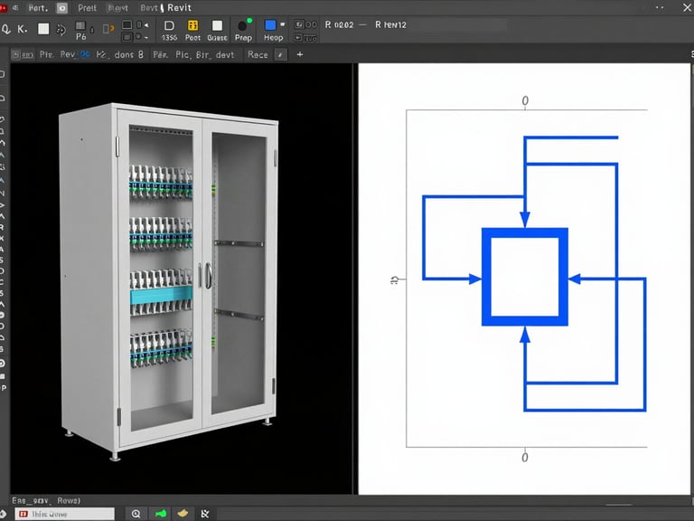Click the pencil edit icon beside Race
694x521 pixels.
tap(280, 54)
